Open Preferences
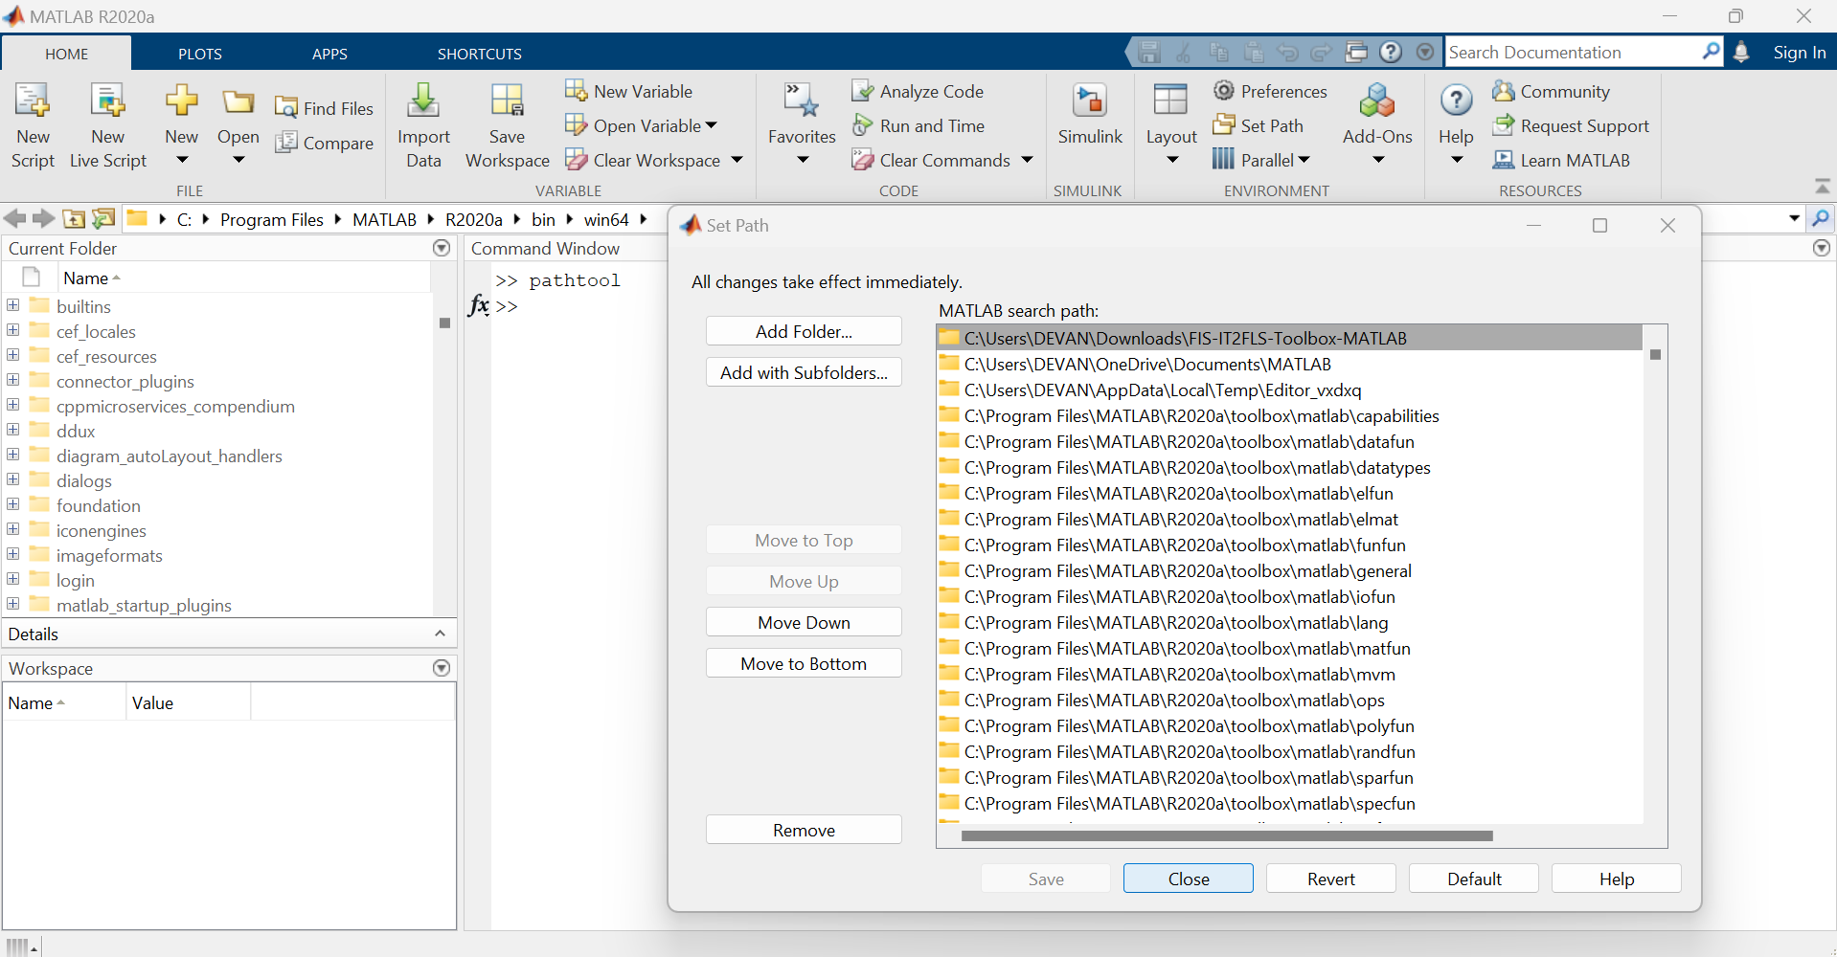Image resolution: width=1837 pixels, height=957 pixels. 1270,91
